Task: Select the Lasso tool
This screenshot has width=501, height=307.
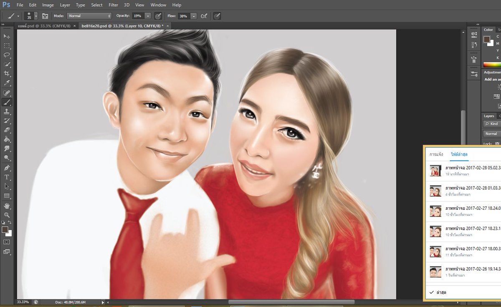Action: point(7,55)
